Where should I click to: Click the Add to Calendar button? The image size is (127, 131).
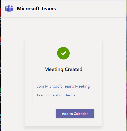tap(75, 114)
